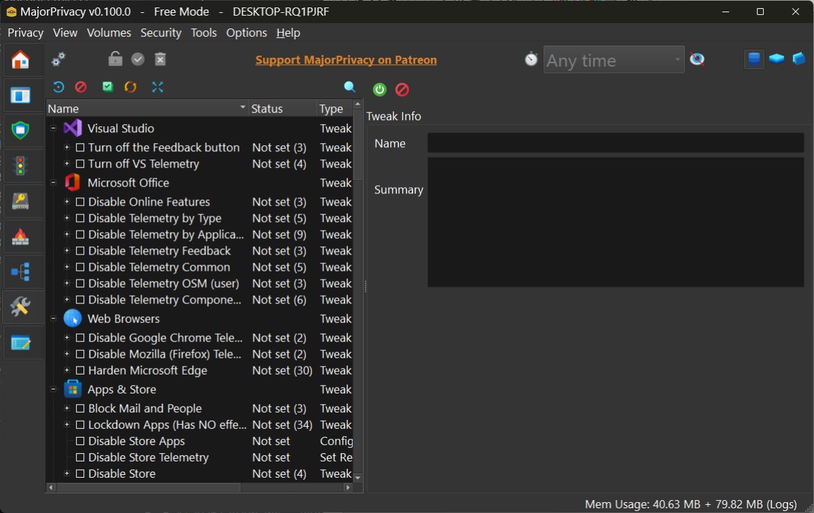Screen dimensions: 814x513
Task: Click the open padlock toolbar icon
Action: pos(115,60)
